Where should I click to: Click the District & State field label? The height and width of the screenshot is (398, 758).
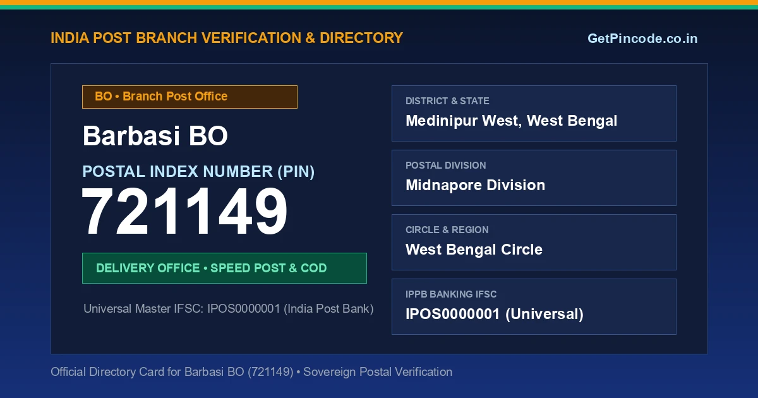[x=447, y=101]
